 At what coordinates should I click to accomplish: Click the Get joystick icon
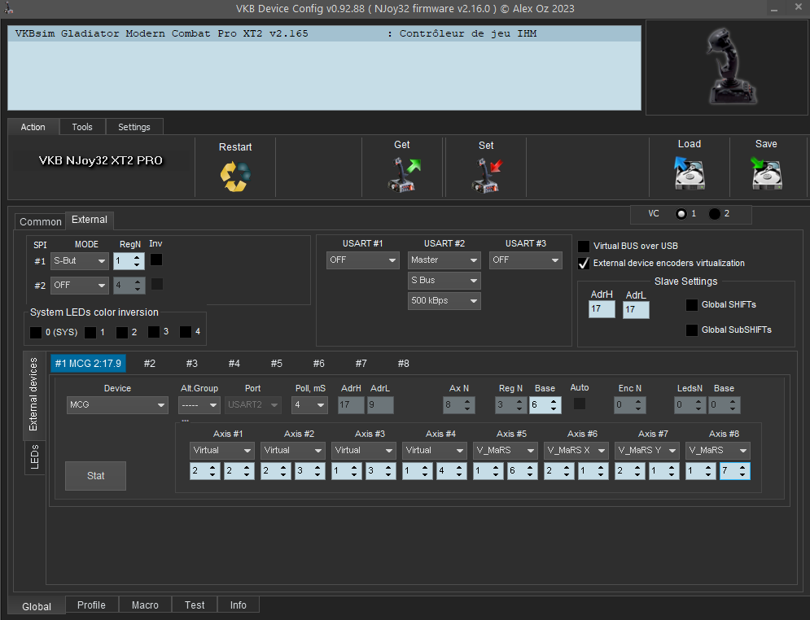pos(402,175)
